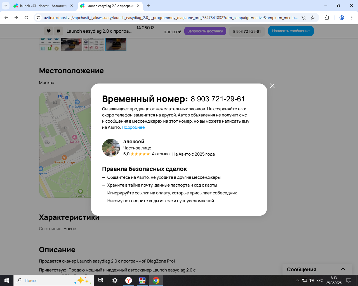Open the Chrome three-dot menu
The width and height of the screenshot is (358, 286).
point(352,18)
